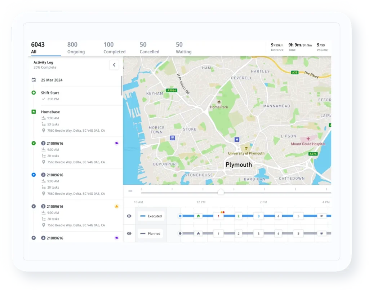Click the home marker on the Executed timeline
Image resolution: width=369 pixels, height=290 pixels.
pyautogui.click(x=198, y=215)
